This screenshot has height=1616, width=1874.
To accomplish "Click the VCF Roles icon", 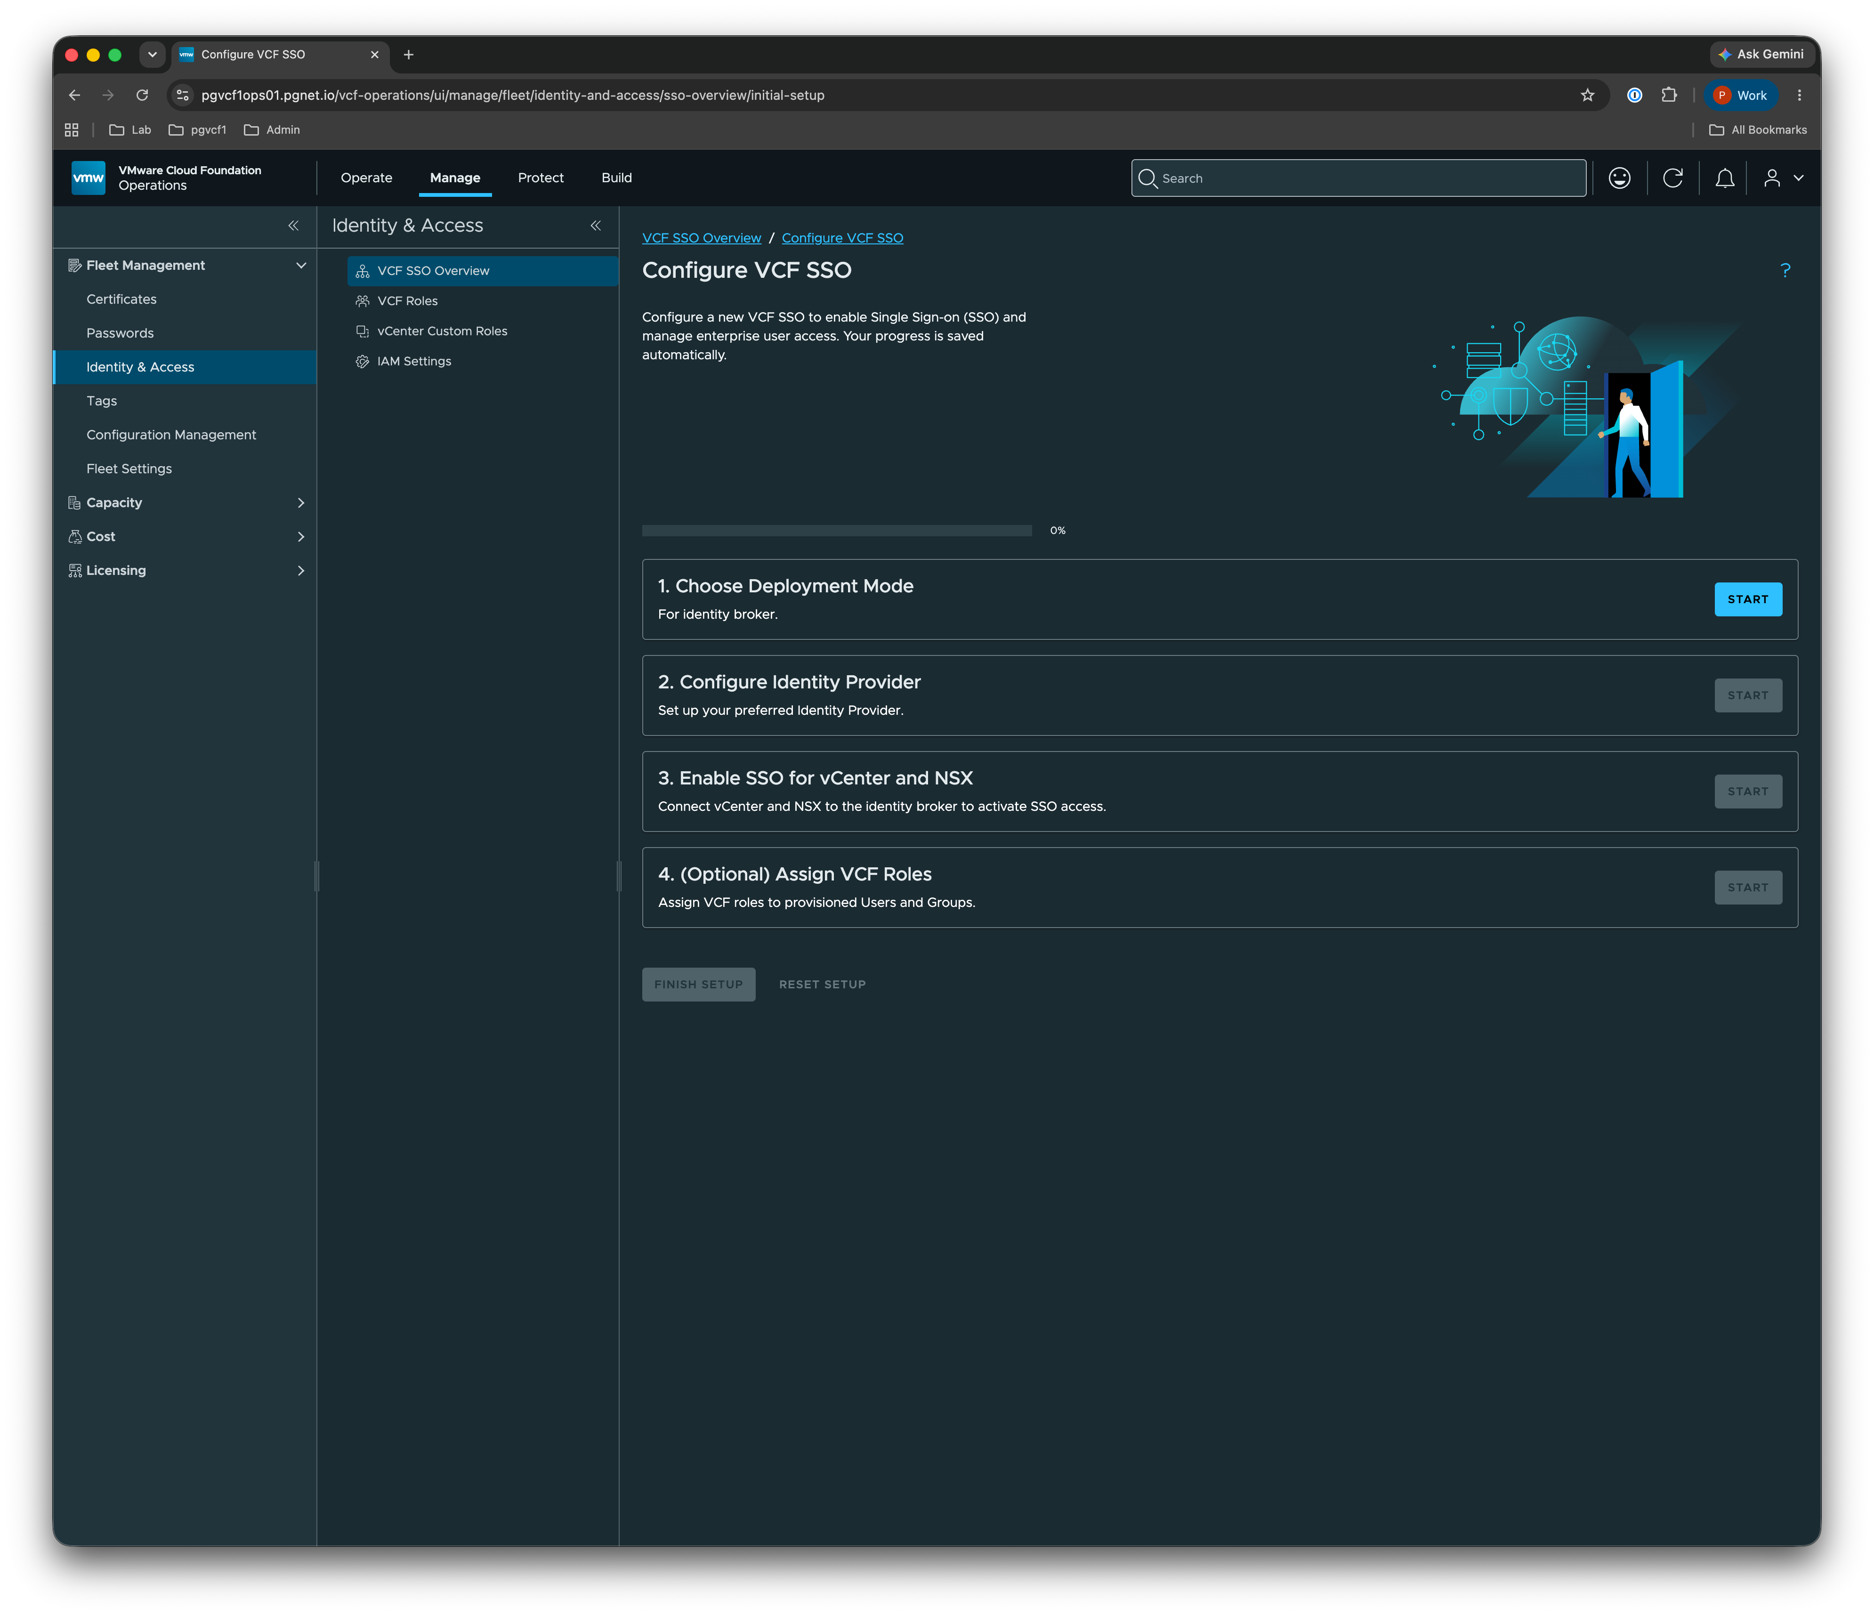I will [363, 301].
